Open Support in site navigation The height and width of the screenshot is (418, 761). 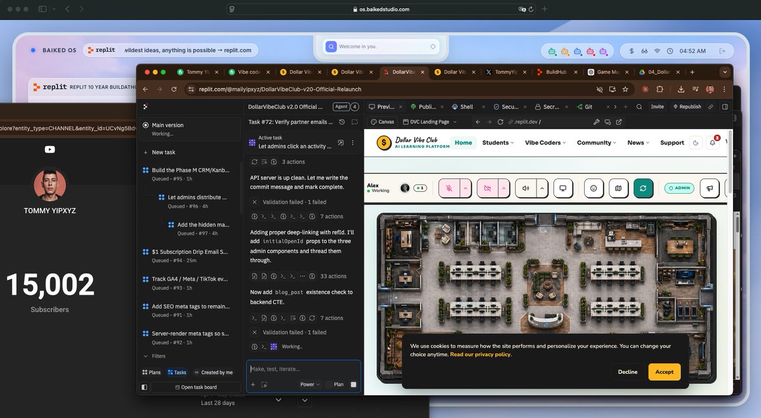point(672,142)
